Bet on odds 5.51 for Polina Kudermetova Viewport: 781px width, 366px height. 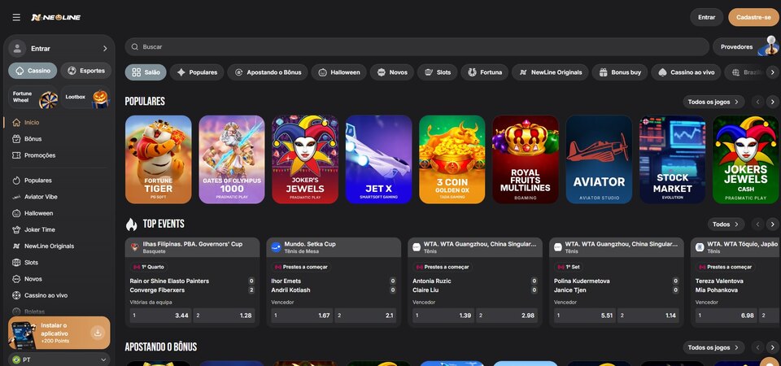(585, 316)
